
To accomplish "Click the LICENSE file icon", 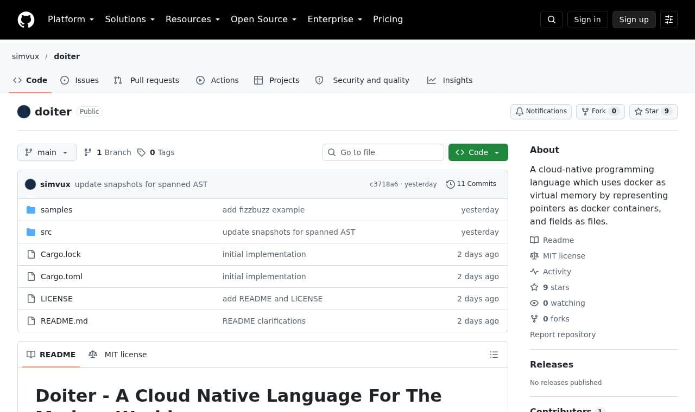I will point(31,299).
